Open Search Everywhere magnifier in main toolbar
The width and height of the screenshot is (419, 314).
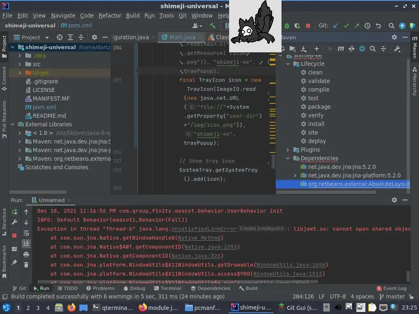point(391,26)
